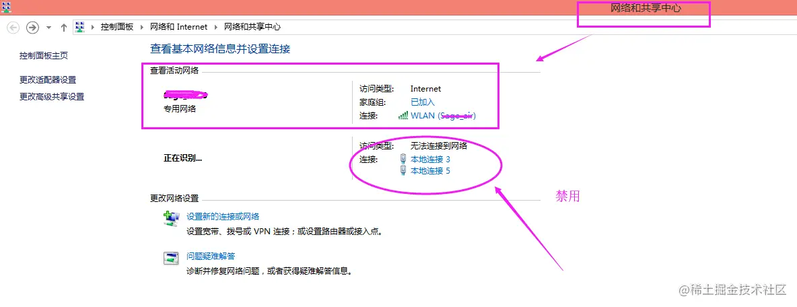Expand the chevron before 控制面板 in the address bar

[x=93, y=28]
